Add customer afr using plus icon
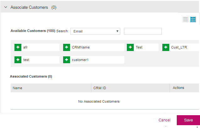This screenshot has height=128, width=200. click(18, 47)
